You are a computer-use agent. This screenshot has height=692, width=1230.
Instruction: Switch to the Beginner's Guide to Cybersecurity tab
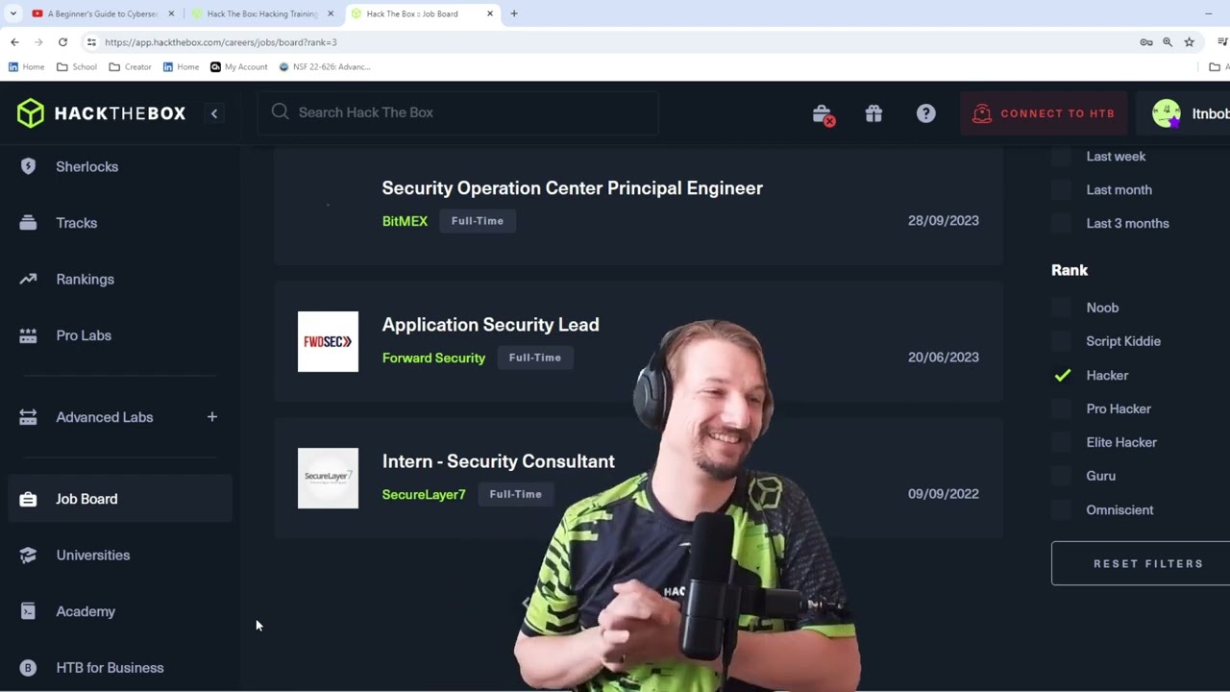tap(102, 13)
